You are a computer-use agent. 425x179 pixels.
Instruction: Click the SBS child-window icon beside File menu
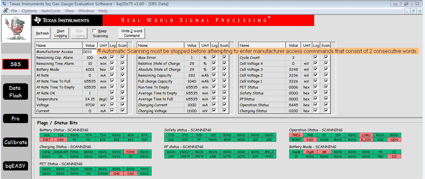click(6, 11)
